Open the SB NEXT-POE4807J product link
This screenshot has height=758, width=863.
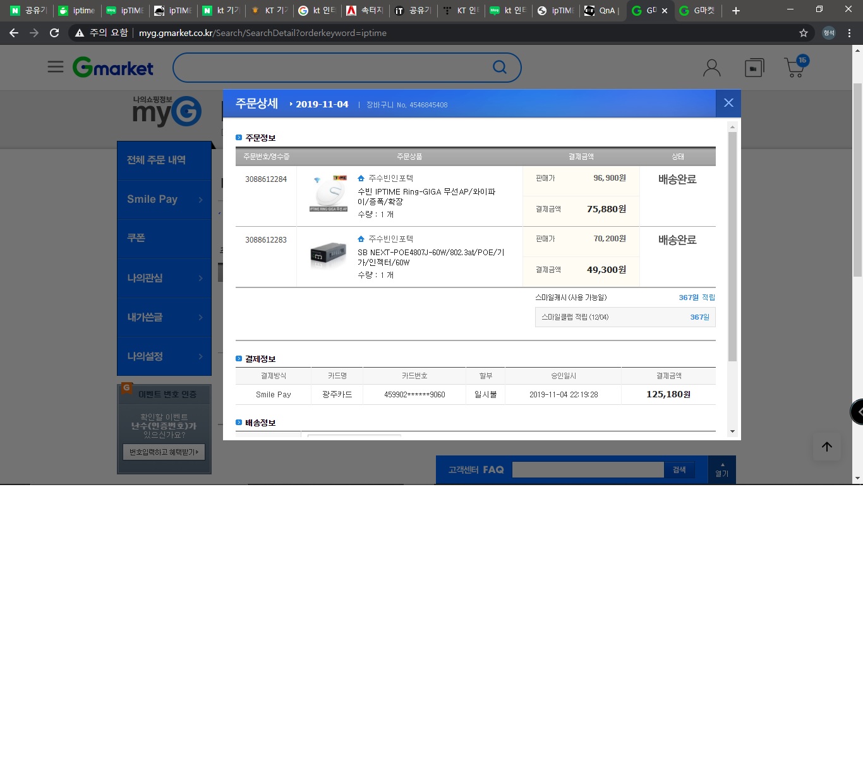point(431,257)
